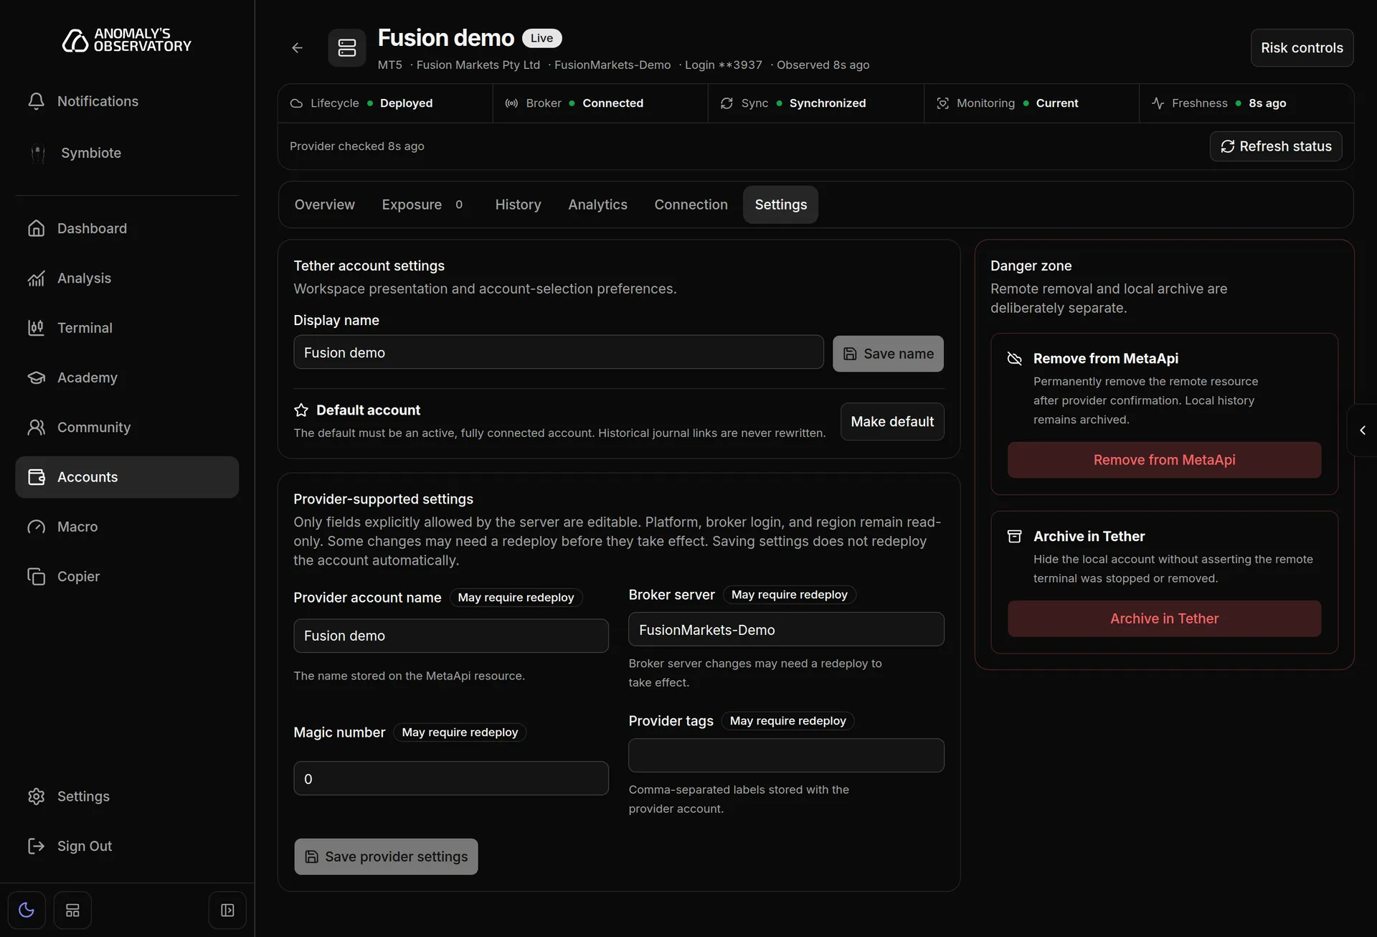Image resolution: width=1377 pixels, height=937 pixels.
Task: Collapse the sidebar panel icon
Action: (227, 910)
